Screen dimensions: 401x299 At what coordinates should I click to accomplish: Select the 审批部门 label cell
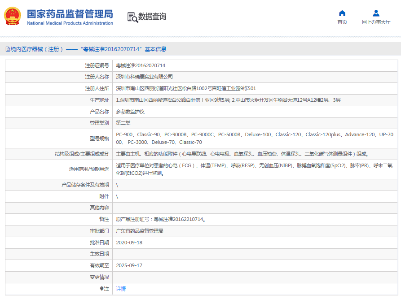[59, 231]
